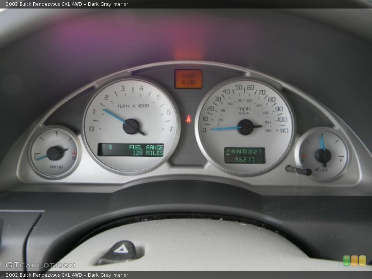Click the number 7 on the tachometer

click(171, 129)
